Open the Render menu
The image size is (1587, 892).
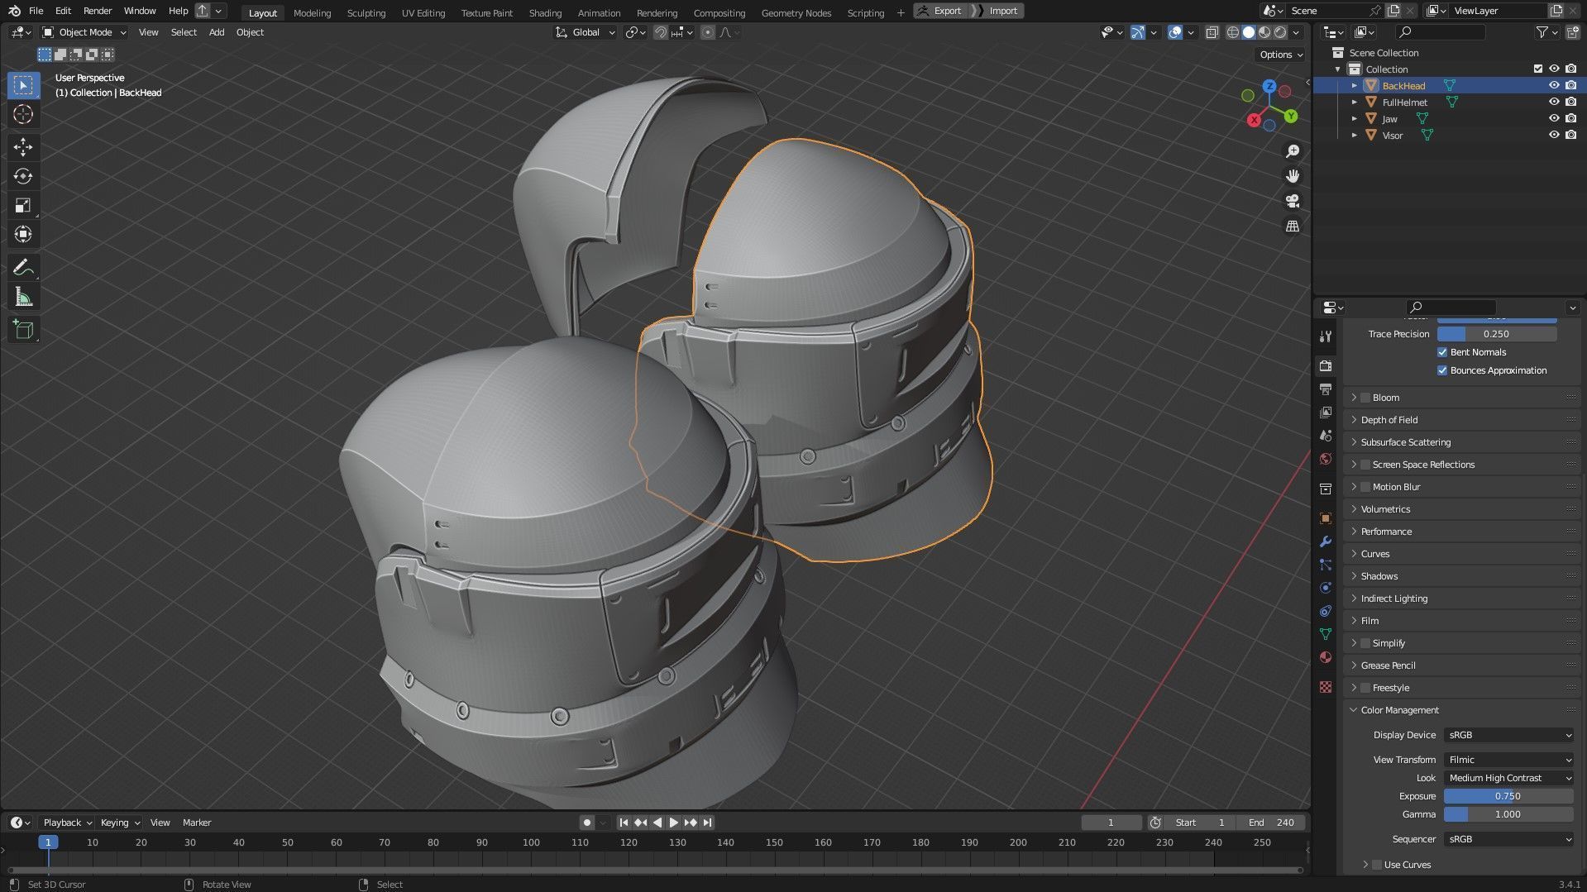(x=98, y=11)
